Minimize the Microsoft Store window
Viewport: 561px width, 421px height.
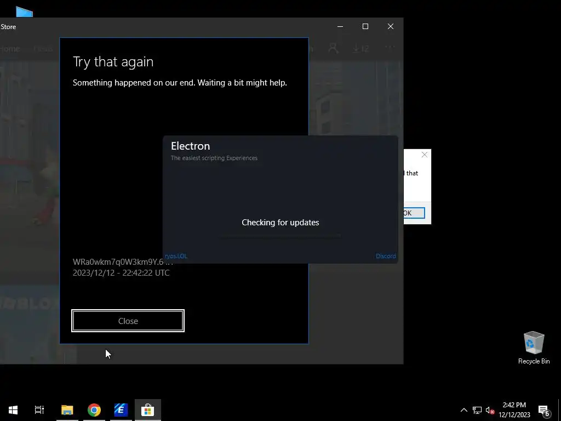click(340, 26)
